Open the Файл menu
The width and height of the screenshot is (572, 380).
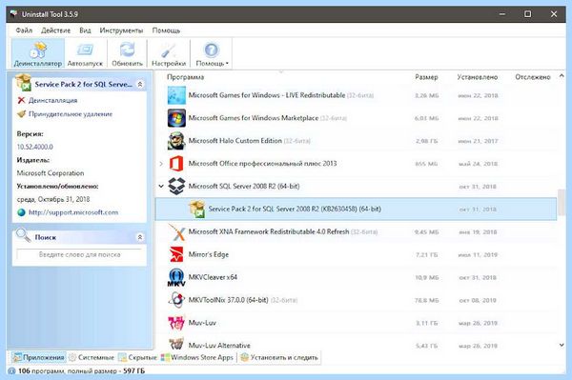tap(24, 30)
